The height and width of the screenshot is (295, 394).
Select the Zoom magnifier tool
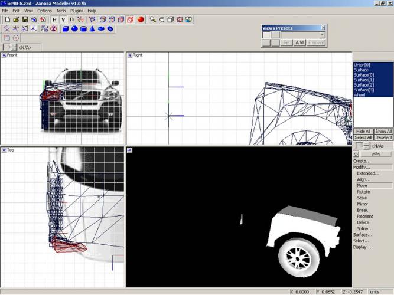(x=152, y=19)
